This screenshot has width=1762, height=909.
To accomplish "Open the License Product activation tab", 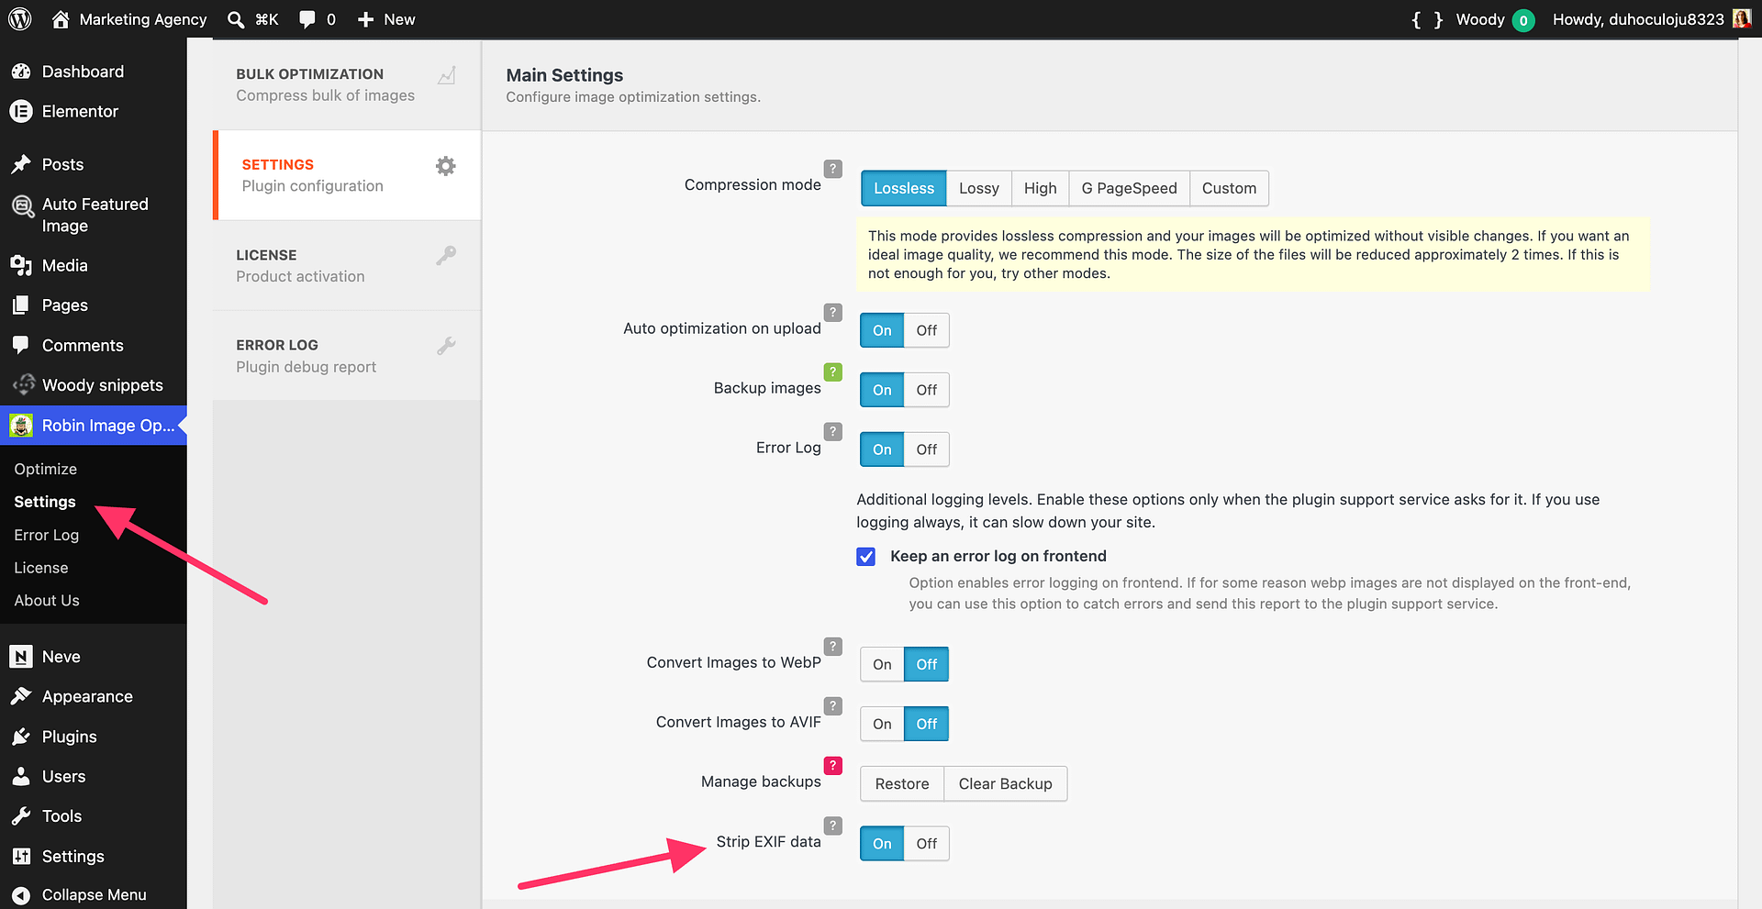I will point(347,265).
